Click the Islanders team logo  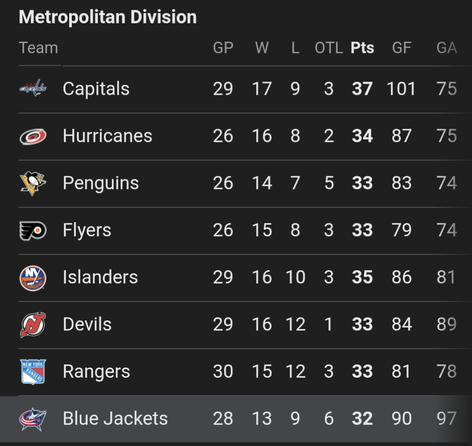[33, 277]
